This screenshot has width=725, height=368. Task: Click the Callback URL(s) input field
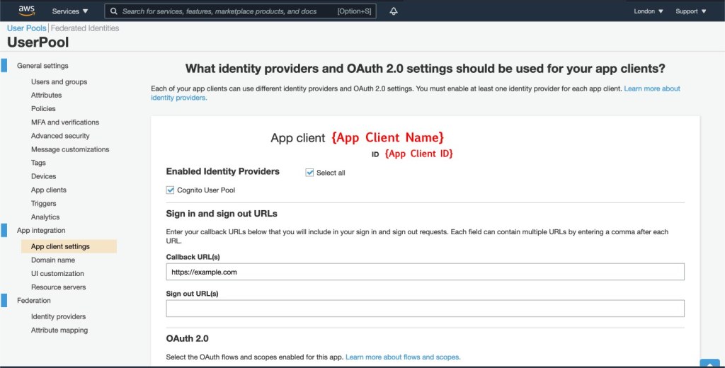click(425, 272)
